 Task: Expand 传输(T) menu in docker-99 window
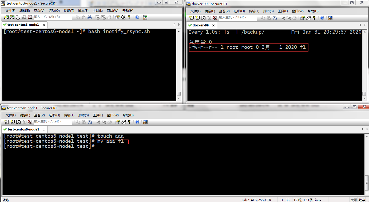254,11
